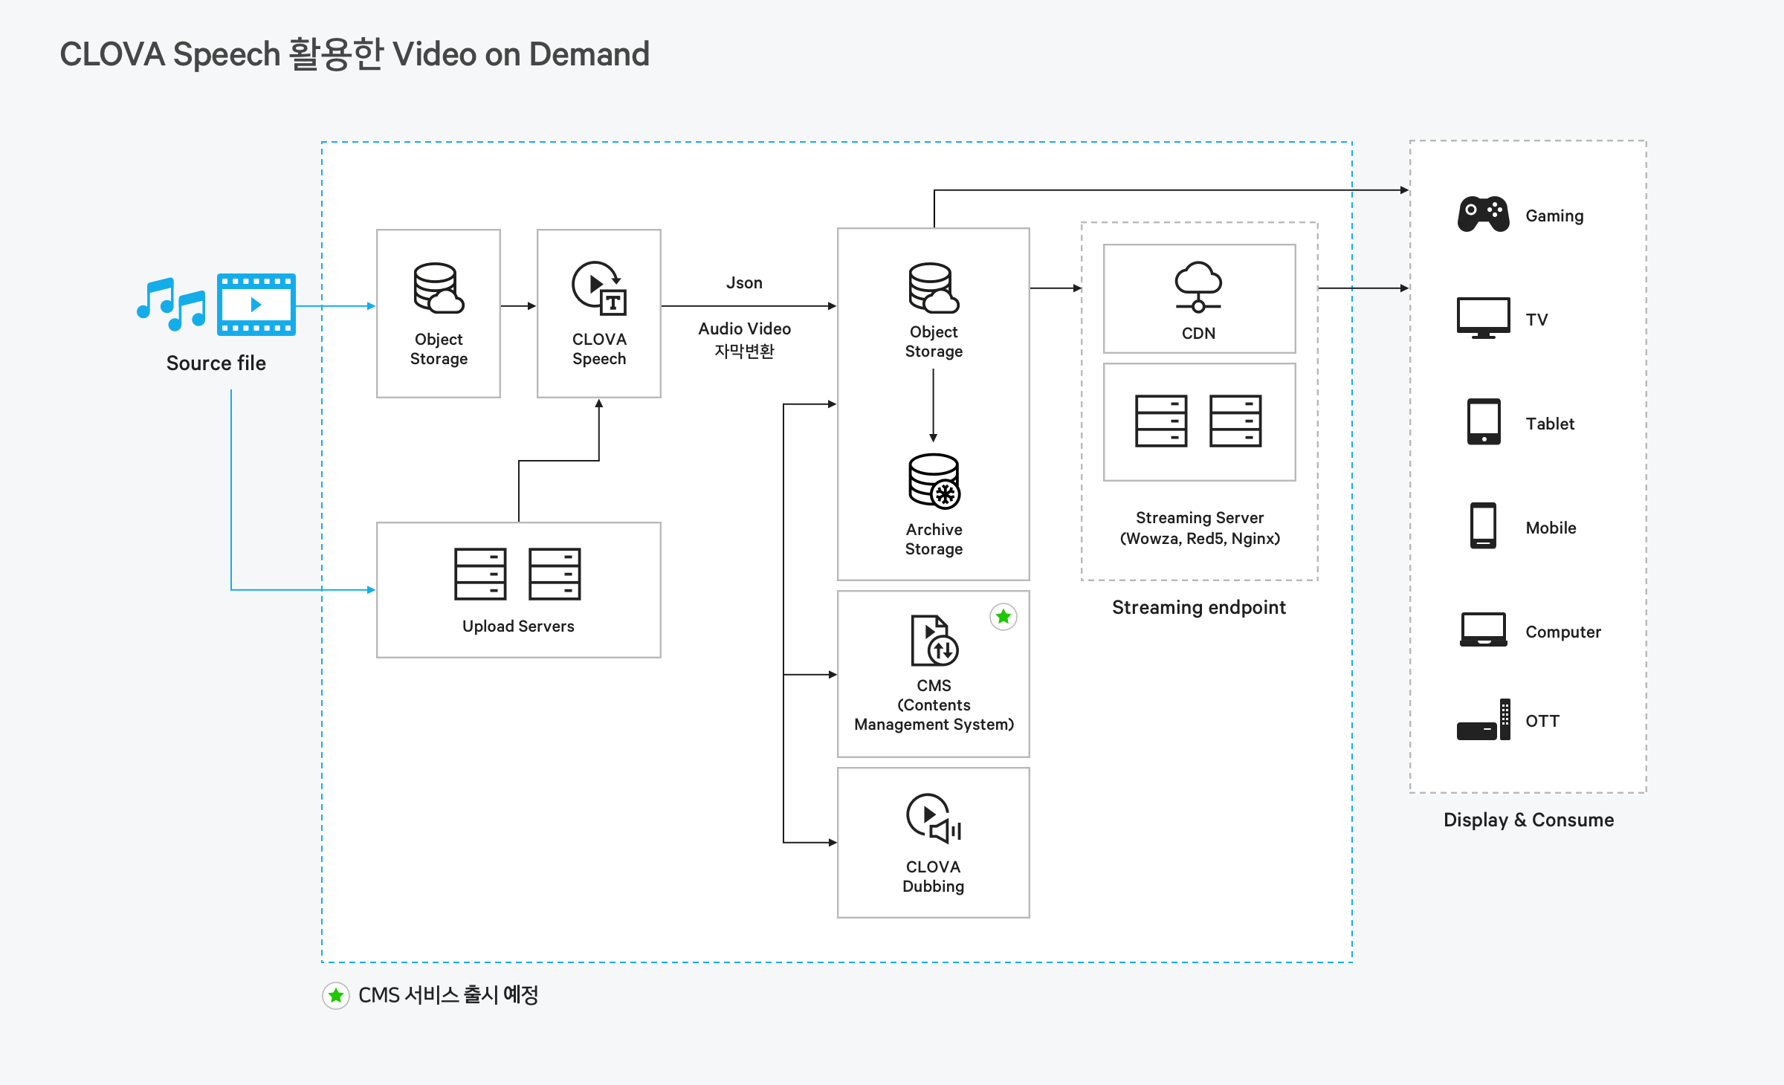1784x1085 pixels.
Task: Select the CLOVA Dubbing icon
Action: pyautogui.click(x=934, y=818)
